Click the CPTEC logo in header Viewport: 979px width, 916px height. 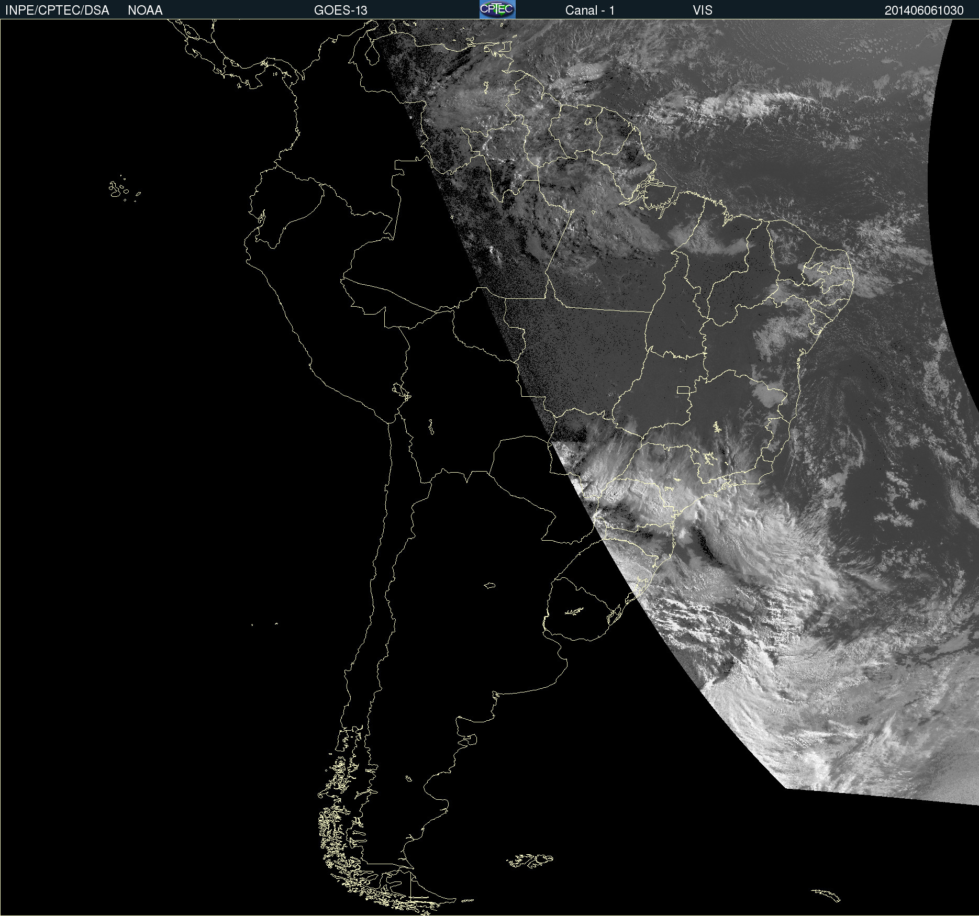[x=497, y=9]
